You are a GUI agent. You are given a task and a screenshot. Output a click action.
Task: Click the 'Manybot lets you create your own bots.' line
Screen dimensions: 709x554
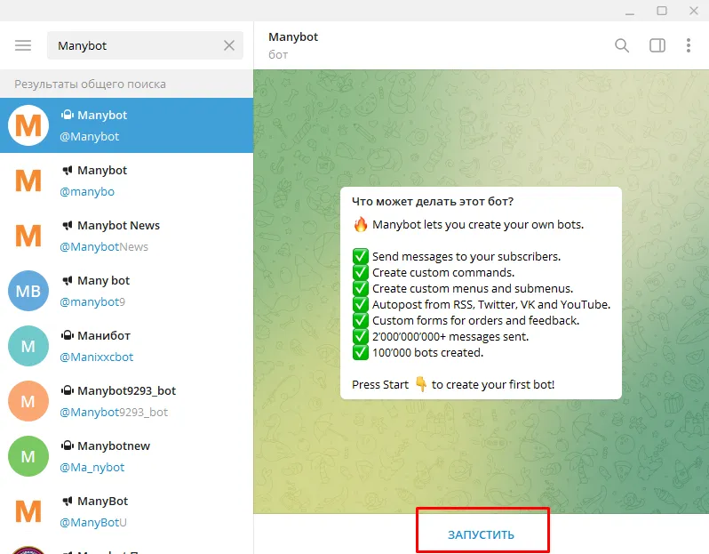[478, 224]
